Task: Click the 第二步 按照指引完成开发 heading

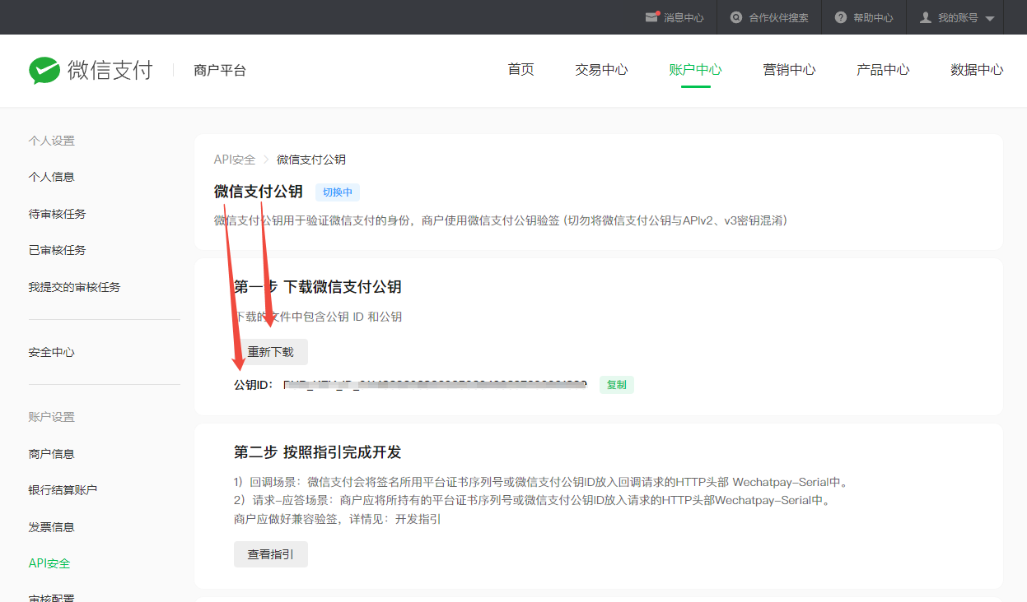Action: click(x=318, y=452)
